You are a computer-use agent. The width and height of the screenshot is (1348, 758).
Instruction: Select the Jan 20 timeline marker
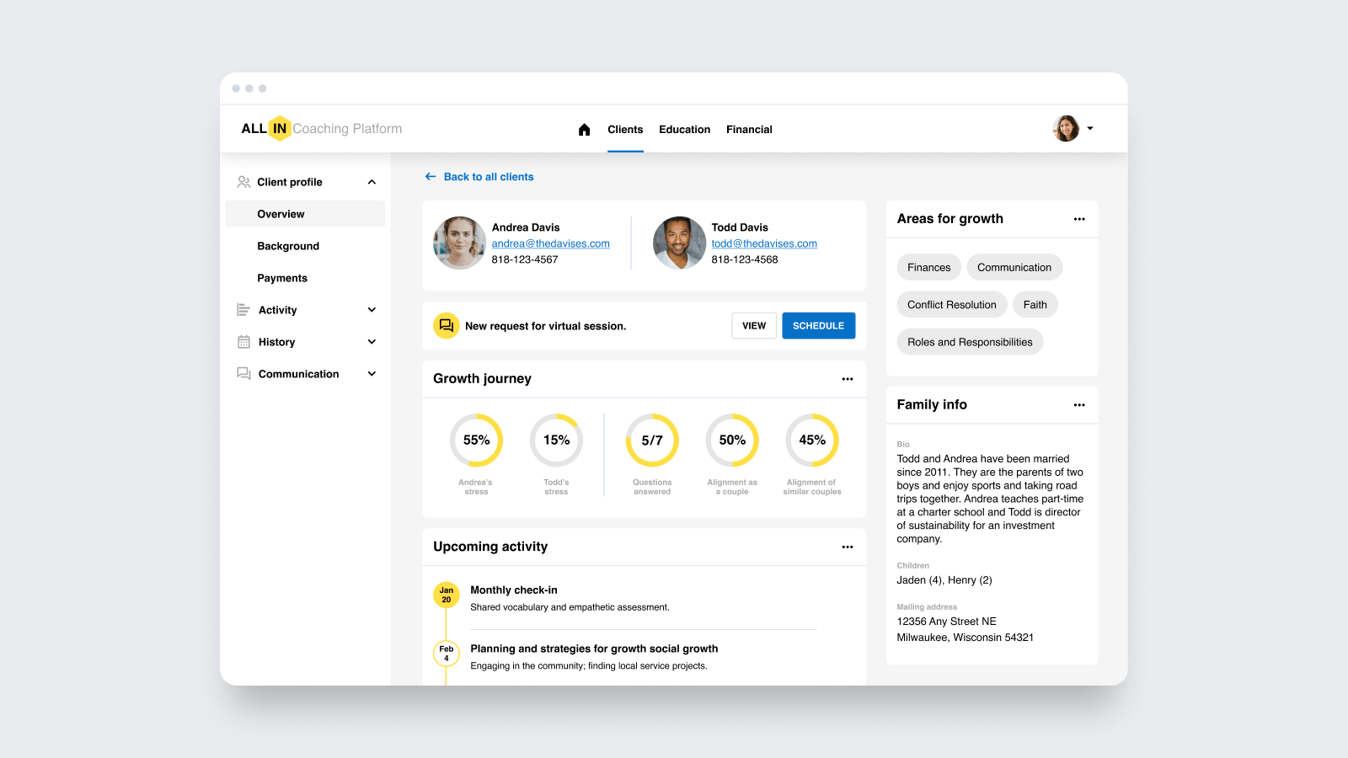(446, 595)
